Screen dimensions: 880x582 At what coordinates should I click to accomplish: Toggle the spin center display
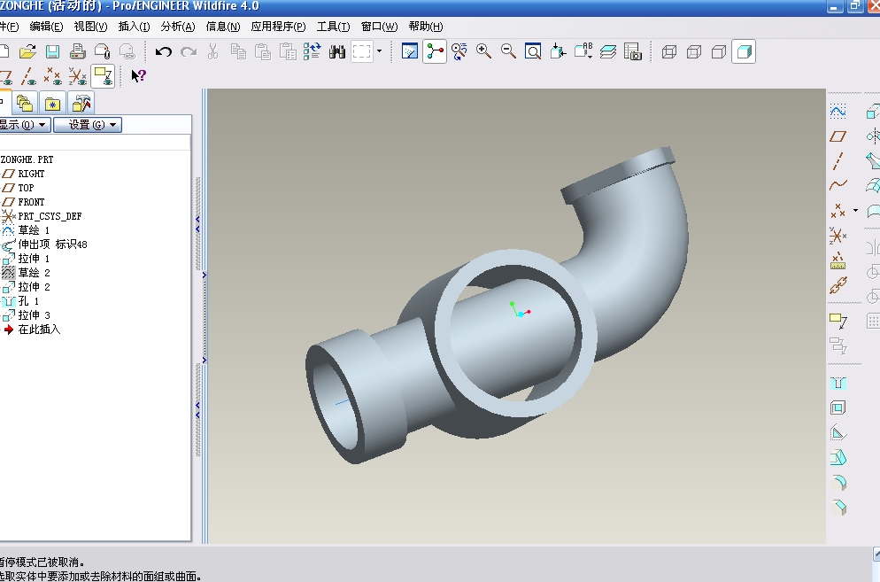tap(435, 51)
